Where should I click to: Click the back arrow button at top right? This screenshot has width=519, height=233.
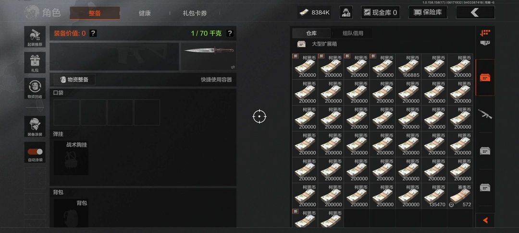point(475,12)
